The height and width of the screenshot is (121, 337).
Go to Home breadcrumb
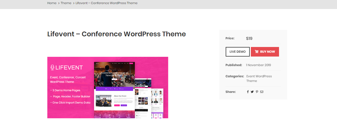52,3
